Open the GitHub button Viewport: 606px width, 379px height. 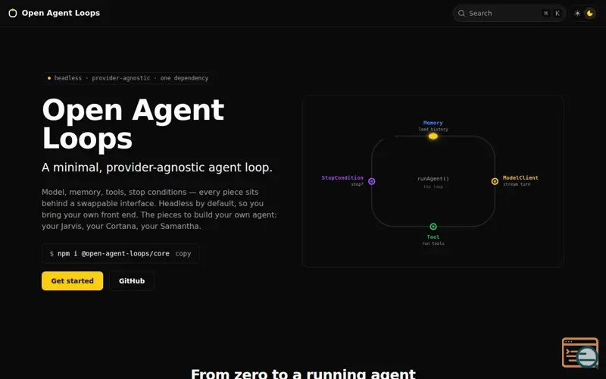point(132,280)
